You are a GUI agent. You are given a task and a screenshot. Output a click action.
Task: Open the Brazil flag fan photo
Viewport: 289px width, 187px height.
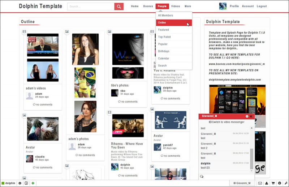coord(85,83)
